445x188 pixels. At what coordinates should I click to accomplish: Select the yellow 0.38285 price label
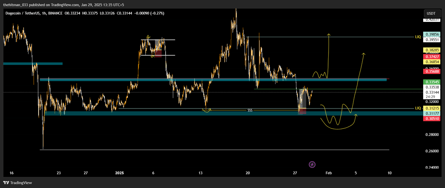tap(431, 50)
